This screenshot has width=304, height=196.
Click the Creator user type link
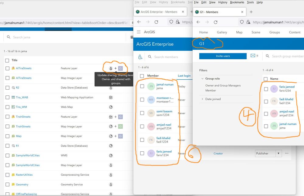point(218,153)
